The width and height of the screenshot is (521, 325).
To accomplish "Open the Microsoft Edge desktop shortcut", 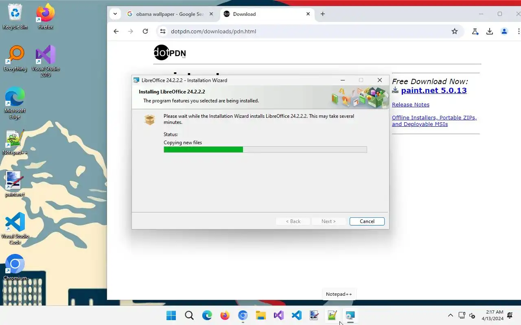I will tap(15, 103).
